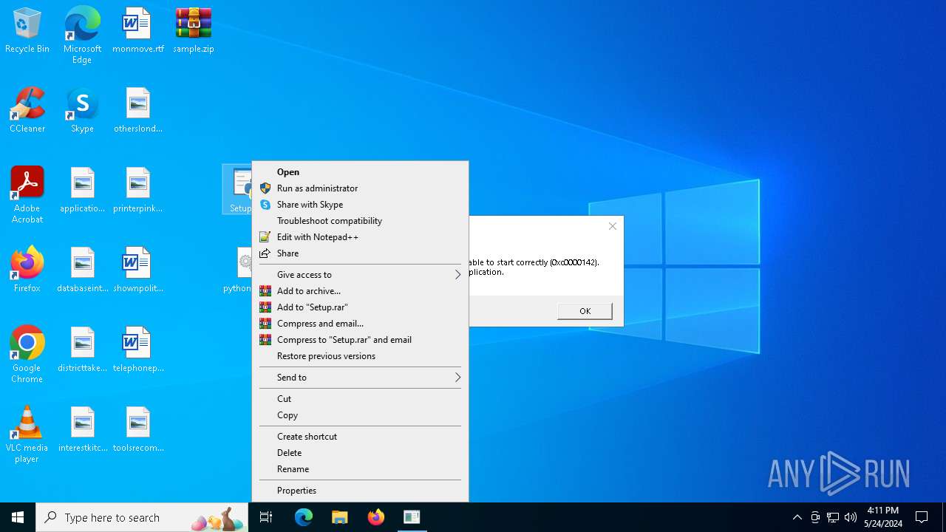Choose Cut in the context menu

pos(360,399)
